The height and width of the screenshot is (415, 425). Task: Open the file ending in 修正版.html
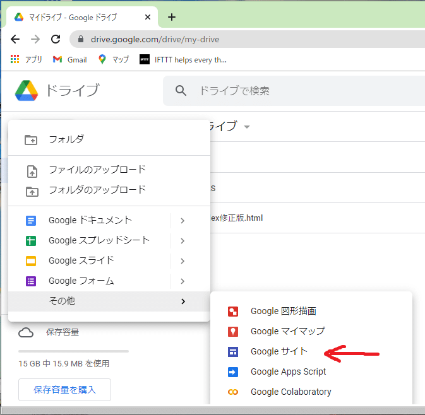237,218
